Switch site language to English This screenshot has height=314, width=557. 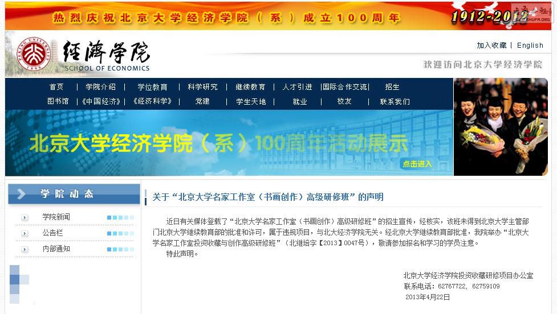[x=530, y=46]
